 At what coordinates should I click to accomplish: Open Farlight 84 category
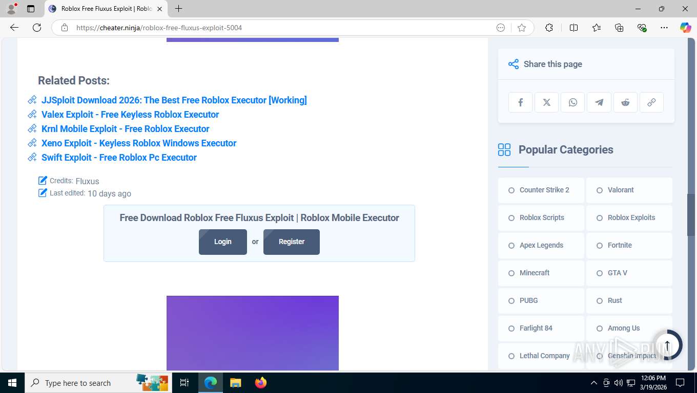(541, 328)
